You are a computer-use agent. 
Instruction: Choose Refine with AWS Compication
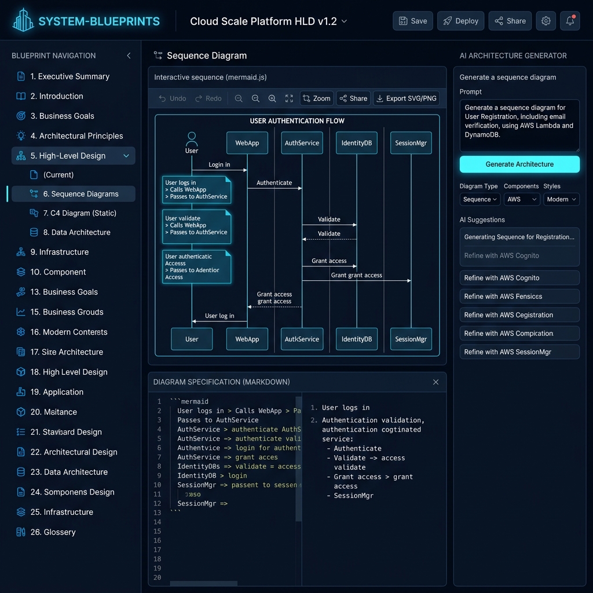coord(519,334)
